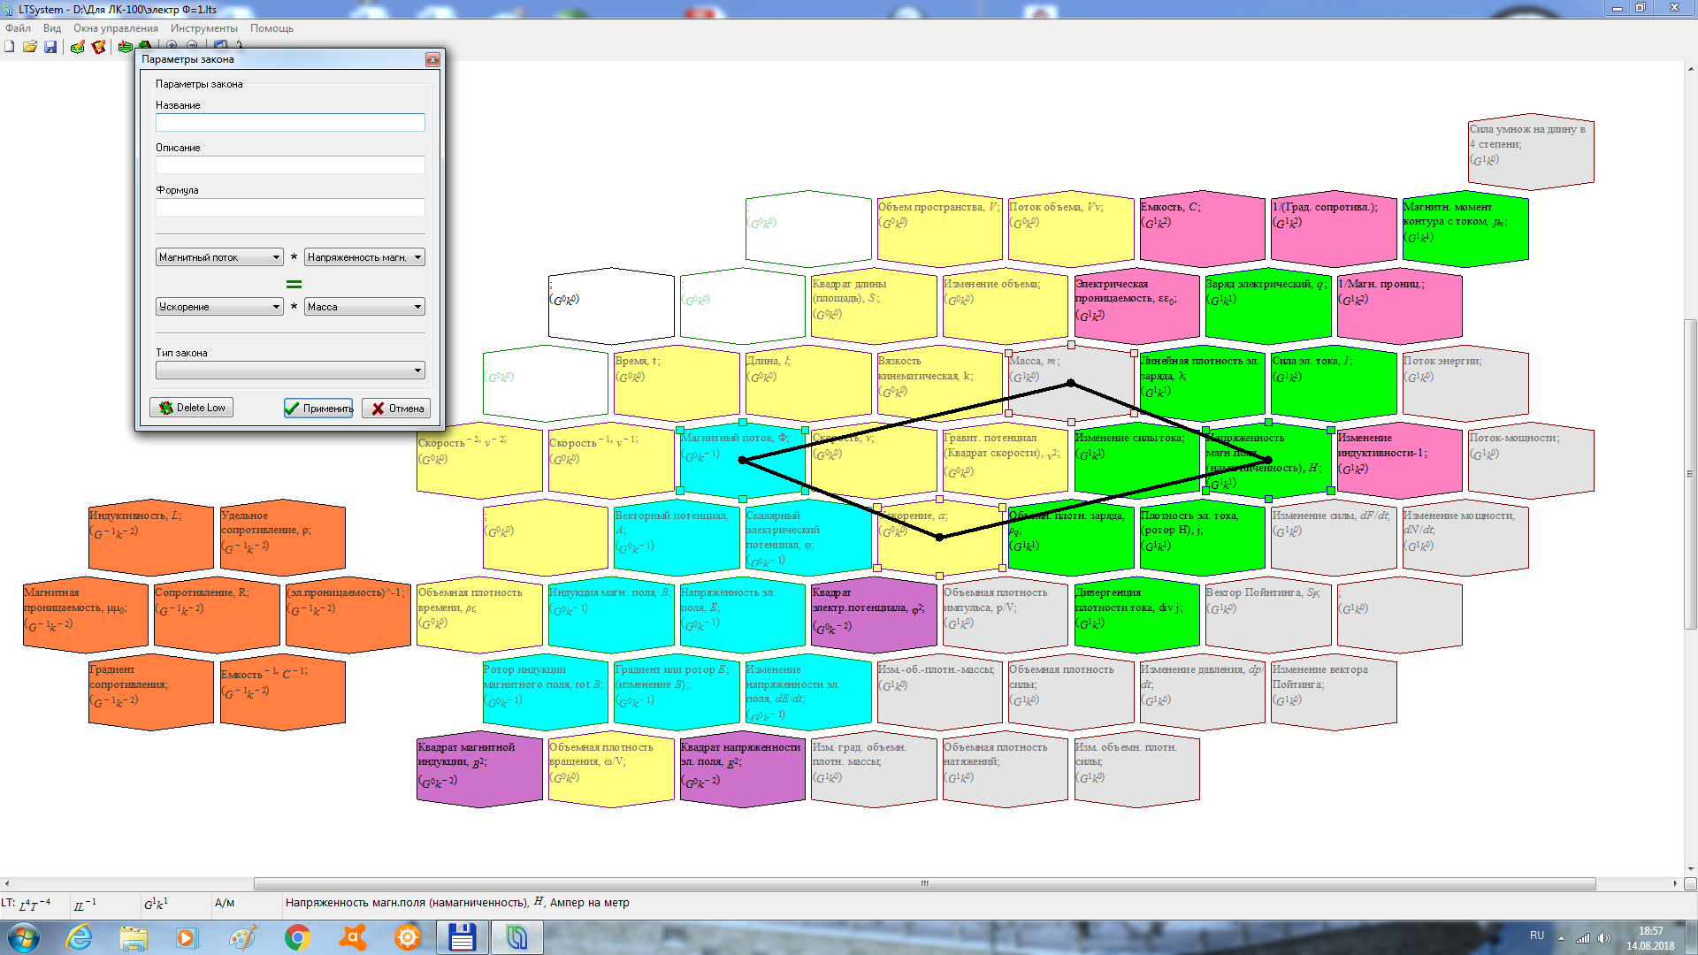Click the Delete Low button
This screenshot has width=1698, height=955.
click(x=192, y=408)
